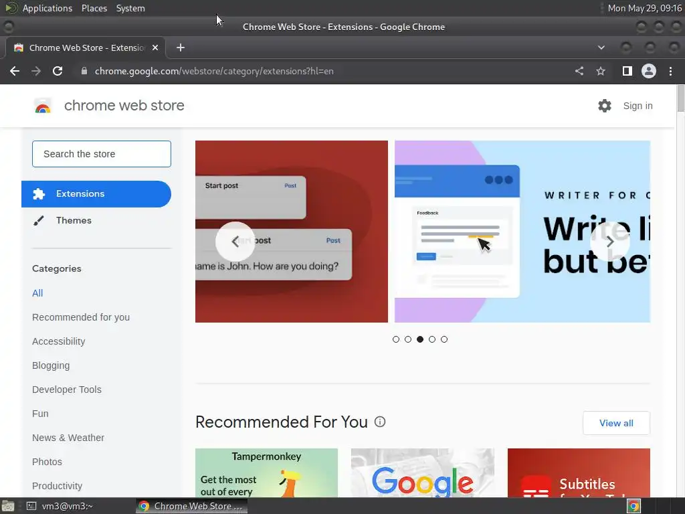Open Recommended for you category
Image resolution: width=685 pixels, height=514 pixels.
click(81, 317)
